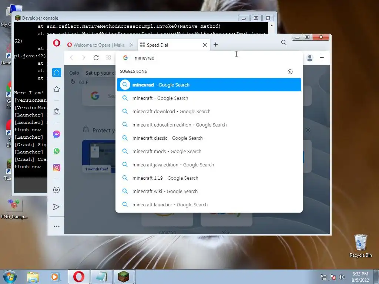This screenshot has width=379, height=284.
Task: Pick the minecraft wiki suggestion
Action: pyautogui.click(x=209, y=191)
